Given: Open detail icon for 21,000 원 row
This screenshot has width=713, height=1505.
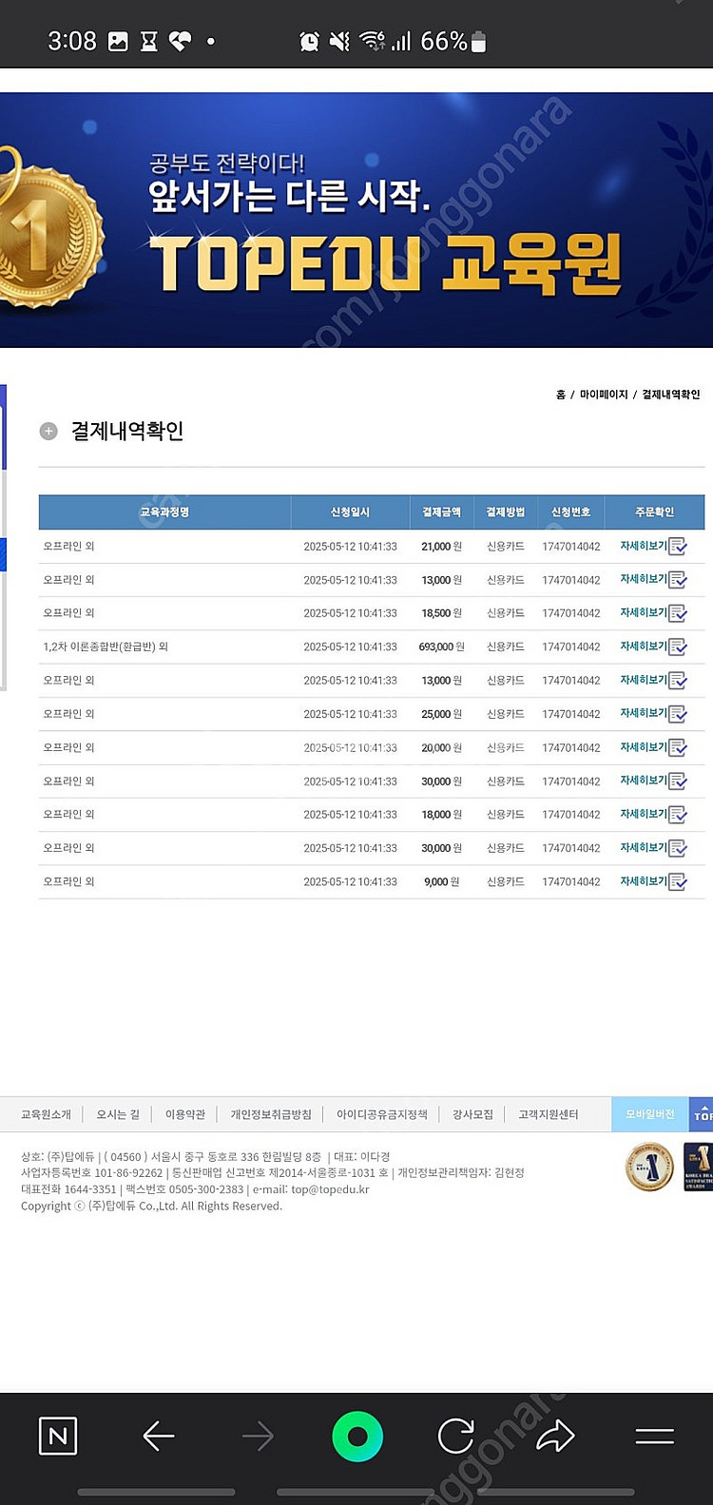Looking at the screenshot, I should coord(678,547).
